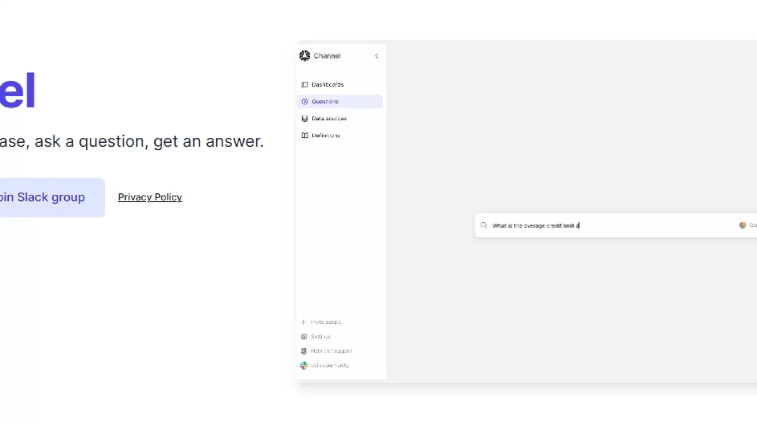
Task: Click the Help and support lifebuoy icon
Action: [x=304, y=351]
